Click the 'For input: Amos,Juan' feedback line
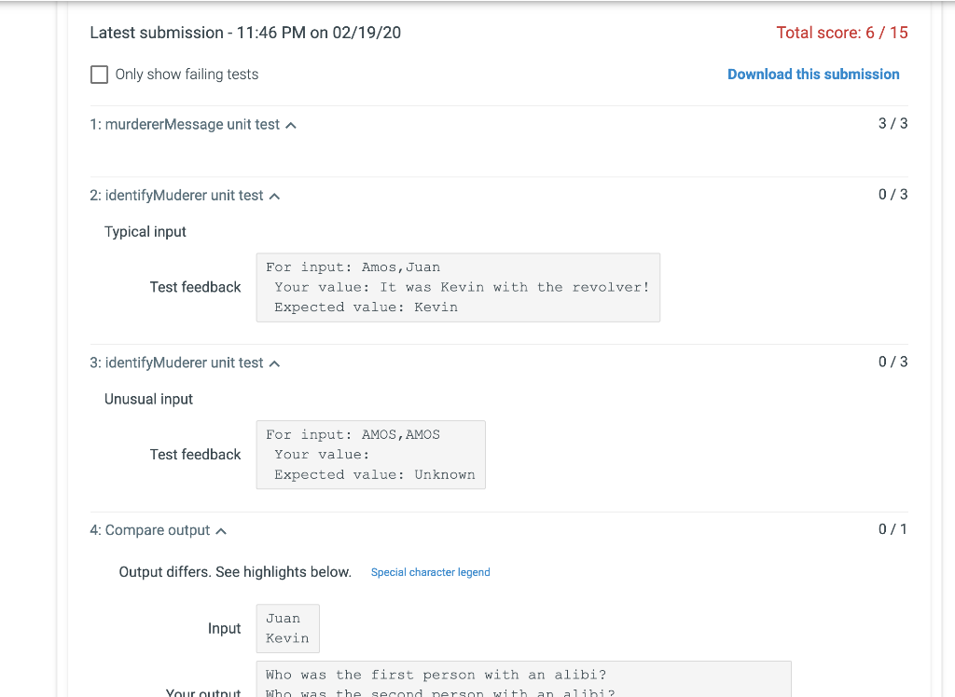Screen dimensions: 955x697 [353, 267]
